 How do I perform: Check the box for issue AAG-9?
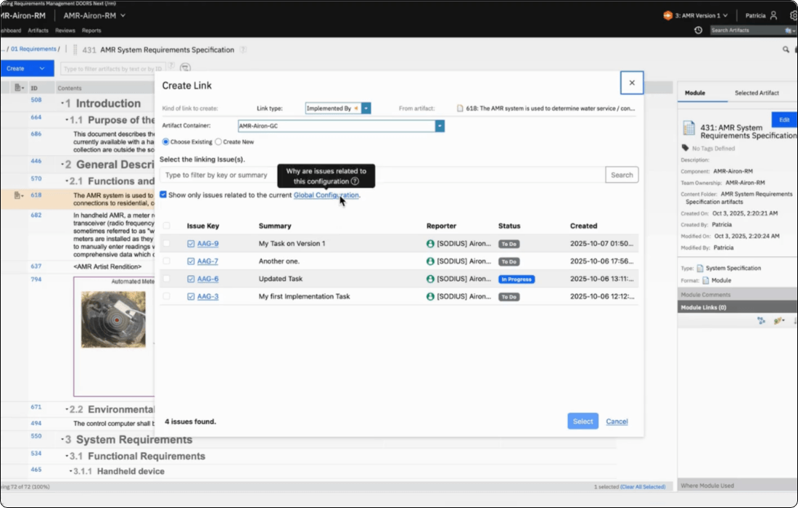tap(166, 243)
